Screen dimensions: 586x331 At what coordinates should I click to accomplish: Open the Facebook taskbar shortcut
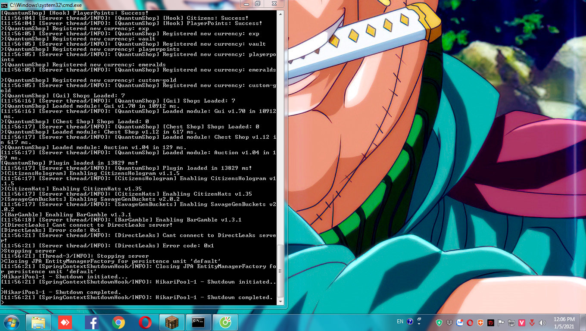92,322
